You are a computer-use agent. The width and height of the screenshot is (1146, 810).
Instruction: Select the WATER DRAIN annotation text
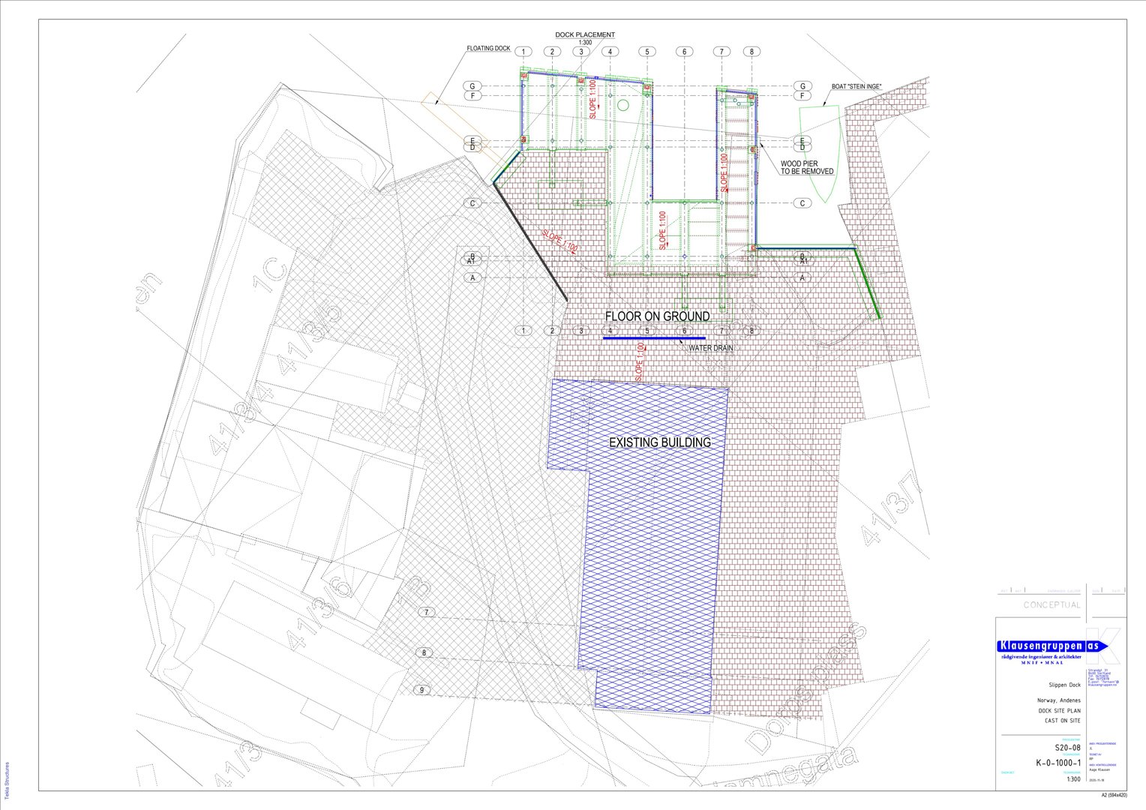click(711, 348)
